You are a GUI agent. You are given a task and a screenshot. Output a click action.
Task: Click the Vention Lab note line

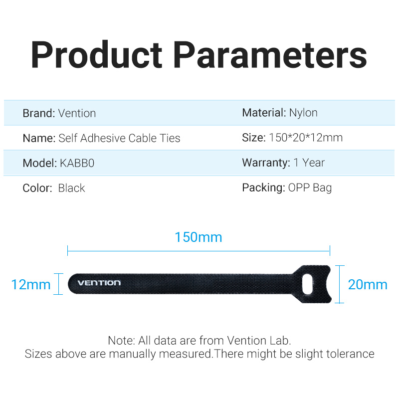pyautogui.click(x=199, y=341)
